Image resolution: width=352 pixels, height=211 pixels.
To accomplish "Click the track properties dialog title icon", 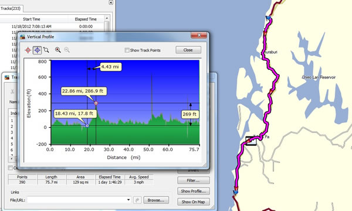I will pos(7,77).
